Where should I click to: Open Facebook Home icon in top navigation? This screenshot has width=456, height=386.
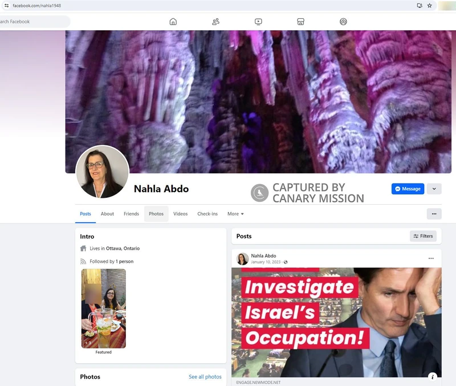pos(173,22)
